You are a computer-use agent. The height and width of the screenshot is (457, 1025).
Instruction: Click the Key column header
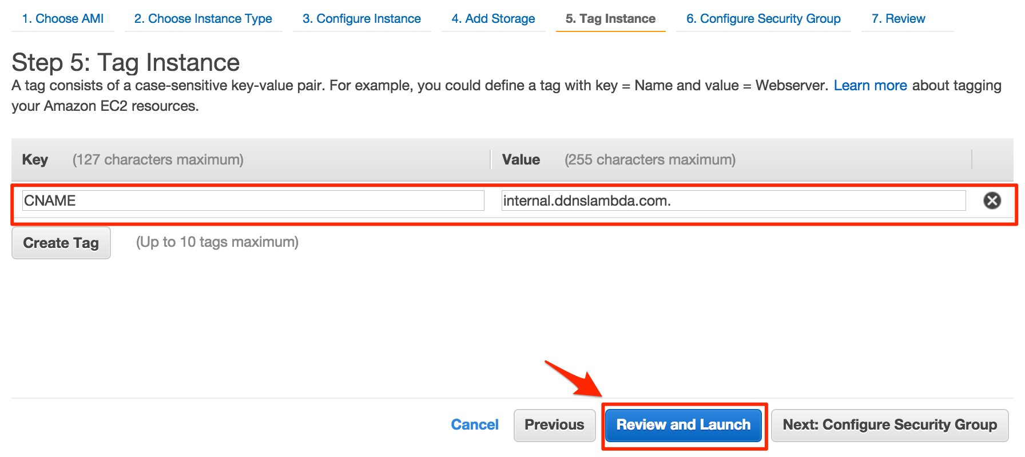click(35, 159)
